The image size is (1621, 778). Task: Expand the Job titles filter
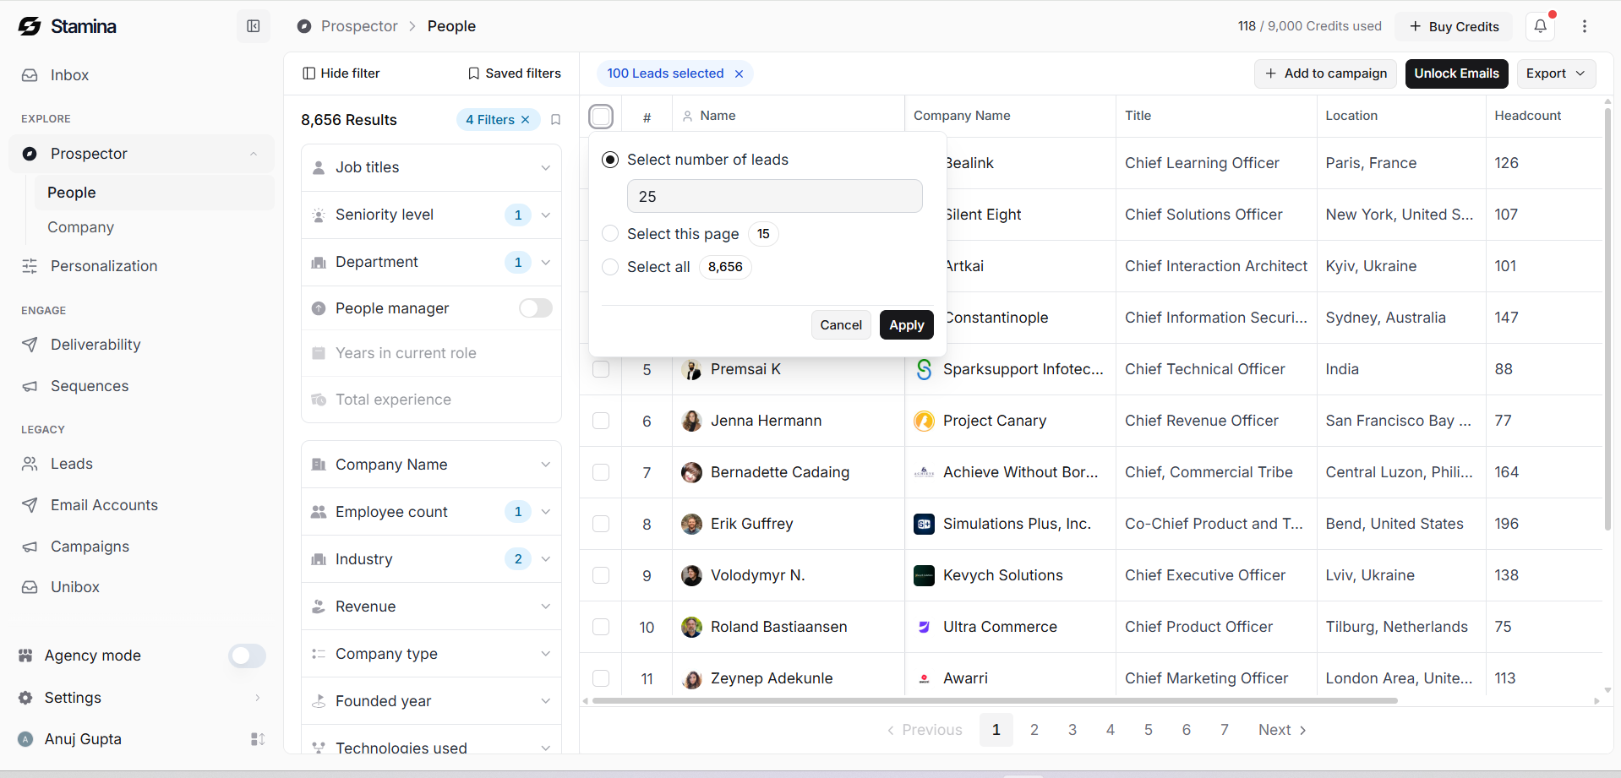431,167
